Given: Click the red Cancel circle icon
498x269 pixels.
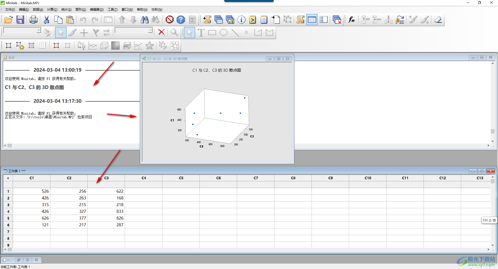Looking at the screenshot, I should [170, 20].
